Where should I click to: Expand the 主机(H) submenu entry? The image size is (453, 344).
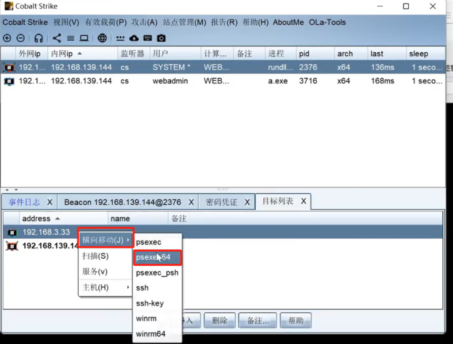click(105, 287)
